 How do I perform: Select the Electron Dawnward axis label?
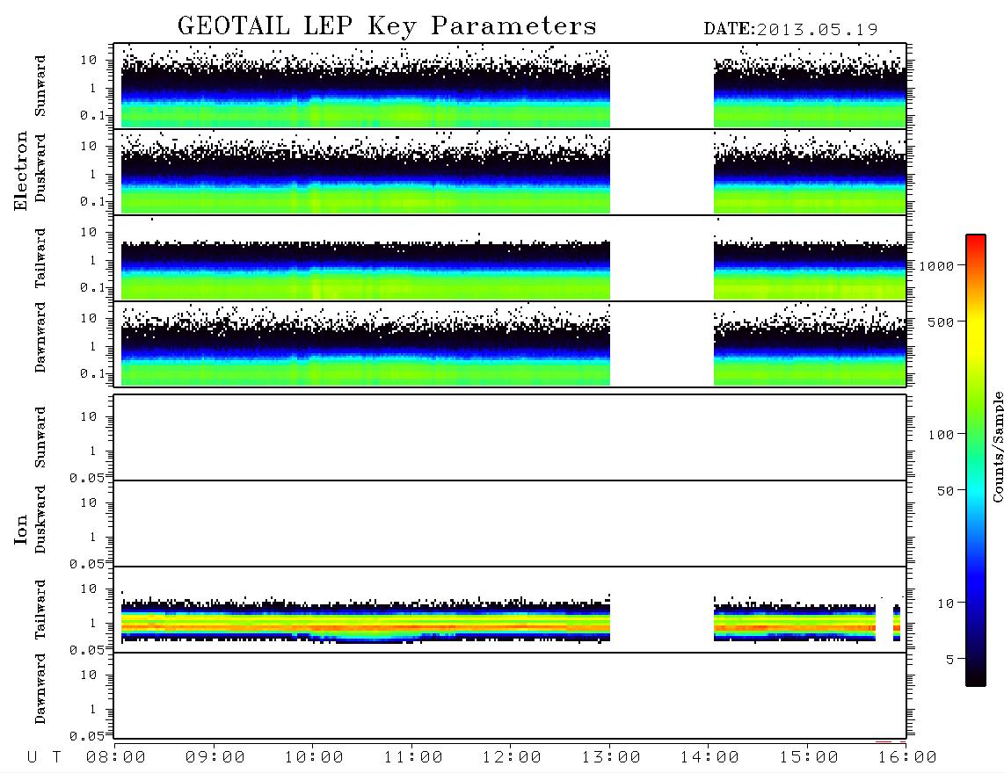[x=40, y=337]
